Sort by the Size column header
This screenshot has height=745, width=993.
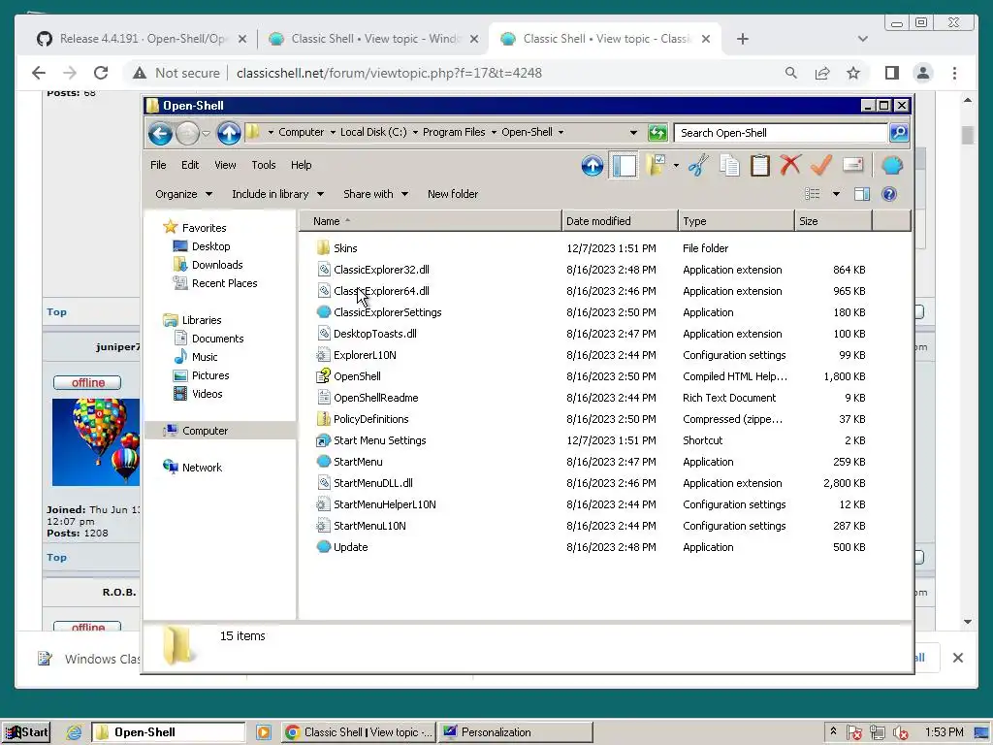(x=833, y=221)
